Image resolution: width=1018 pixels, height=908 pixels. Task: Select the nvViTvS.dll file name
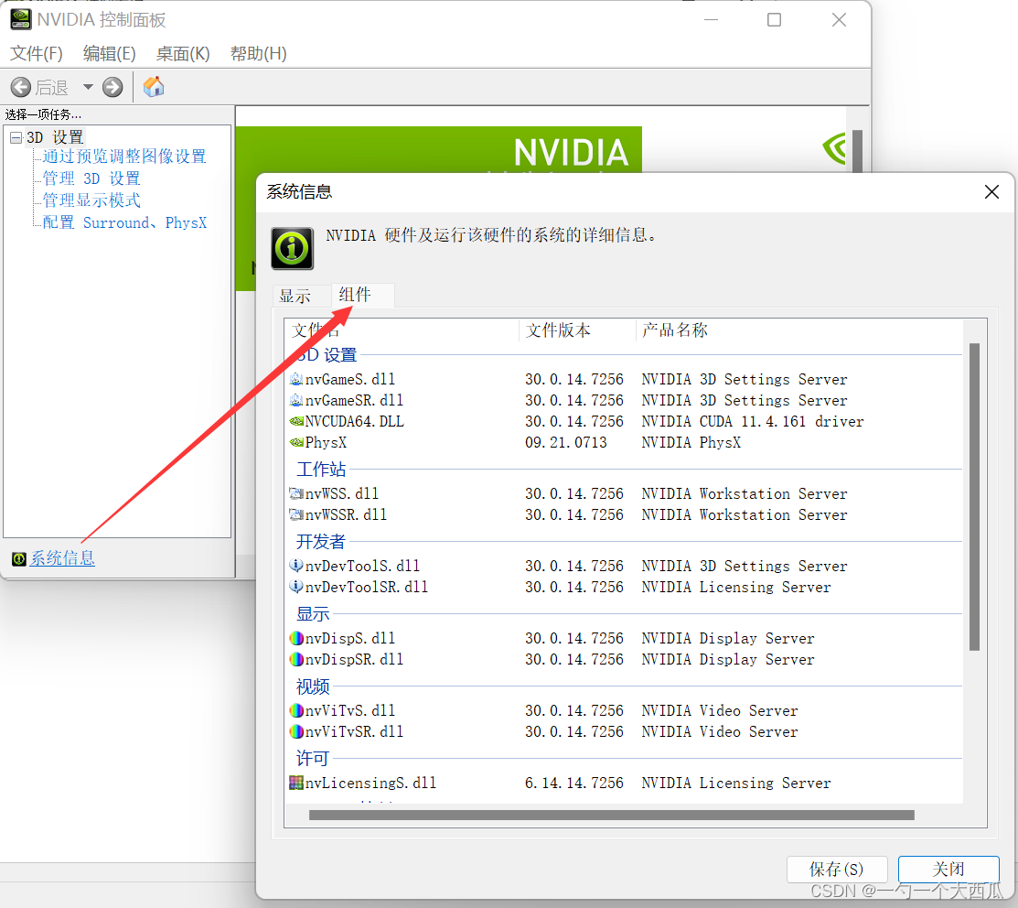tap(350, 710)
